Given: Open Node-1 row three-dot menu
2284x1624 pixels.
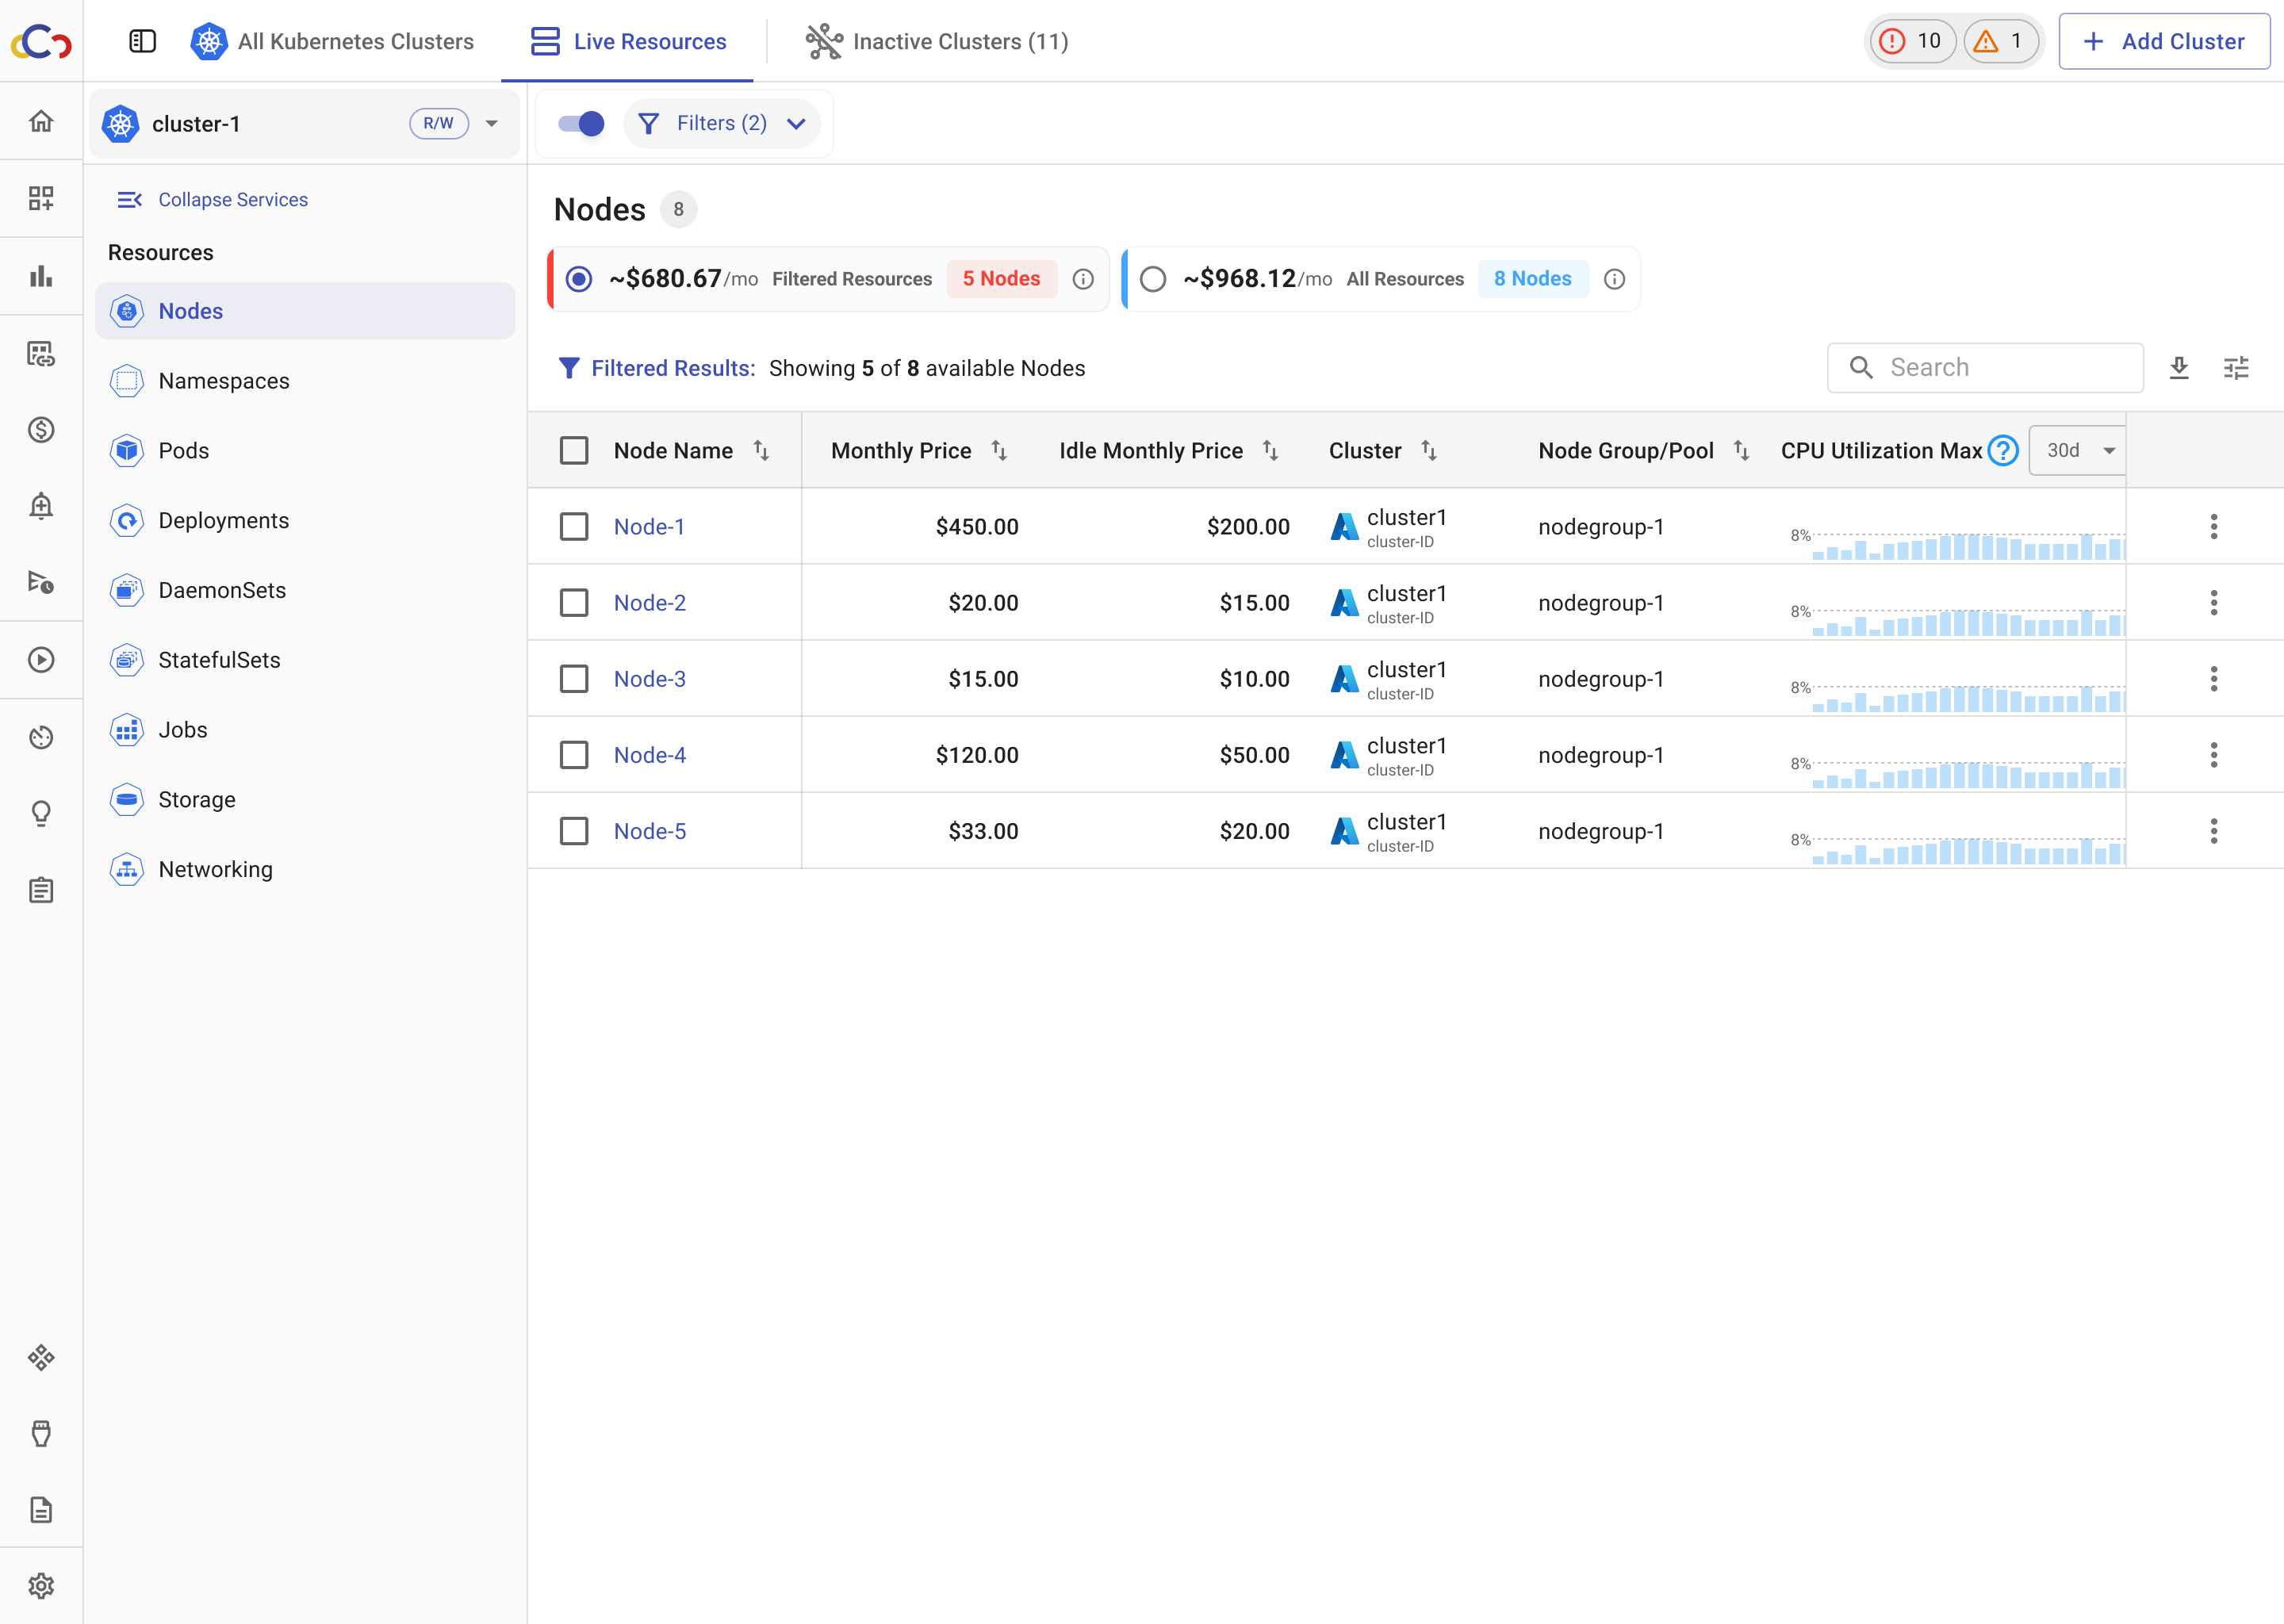Looking at the screenshot, I should (x=2213, y=527).
